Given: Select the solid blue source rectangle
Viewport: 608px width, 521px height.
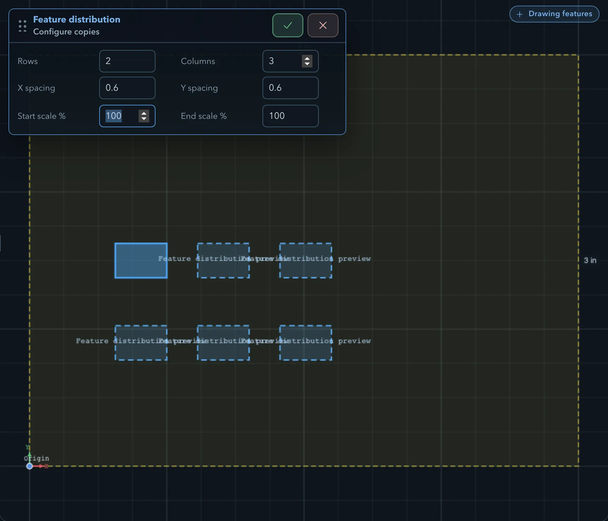Looking at the screenshot, I should point(141,260).
